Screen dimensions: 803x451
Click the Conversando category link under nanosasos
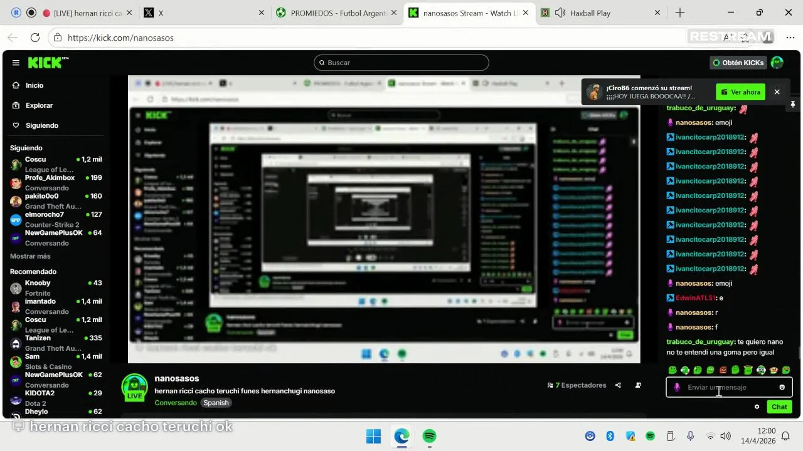(176, 403)
